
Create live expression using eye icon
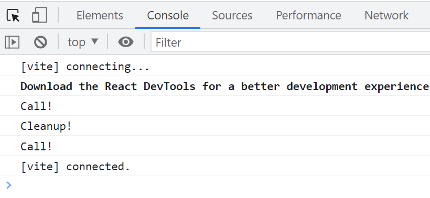[x=126, y=42]
